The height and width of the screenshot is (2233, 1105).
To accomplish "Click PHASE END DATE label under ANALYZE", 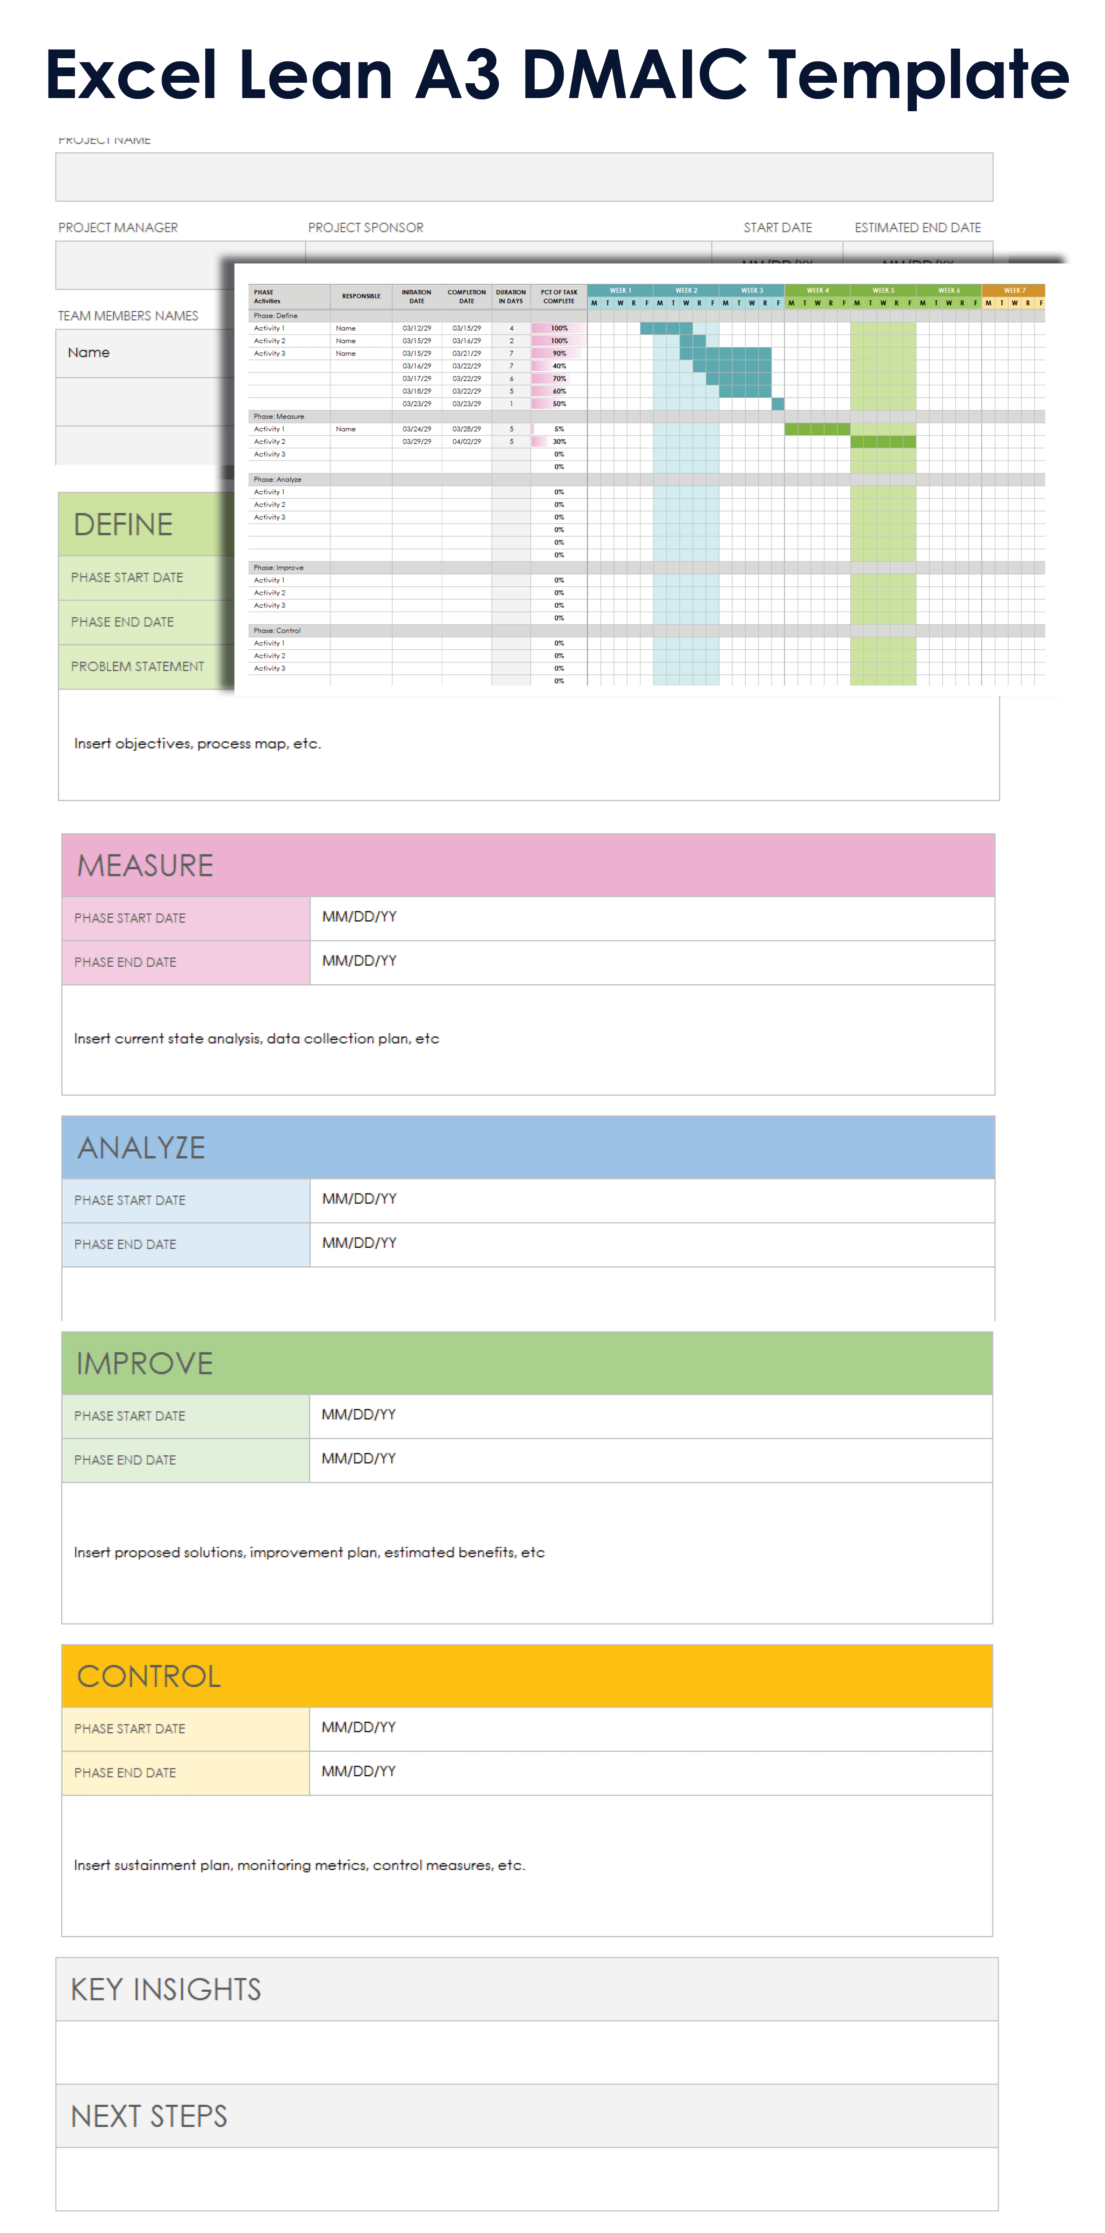I will [125, 1245].
